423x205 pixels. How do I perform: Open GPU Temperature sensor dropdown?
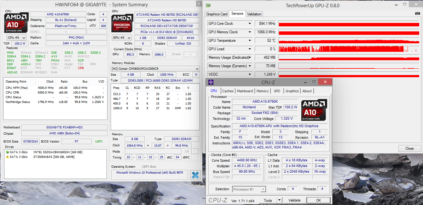tap(250, 40)
